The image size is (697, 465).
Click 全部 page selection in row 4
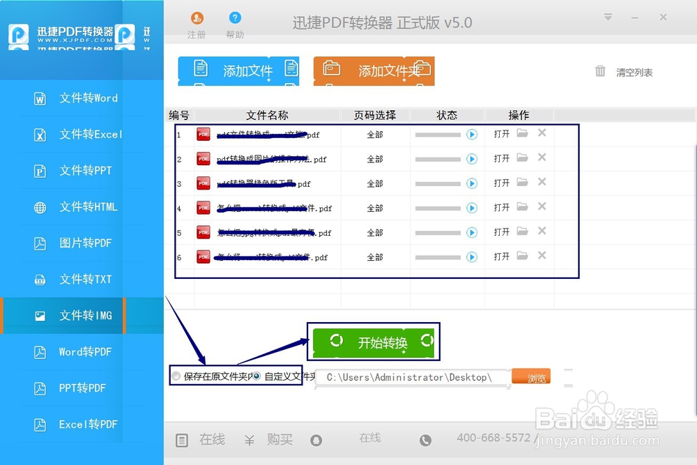[375, 208]
